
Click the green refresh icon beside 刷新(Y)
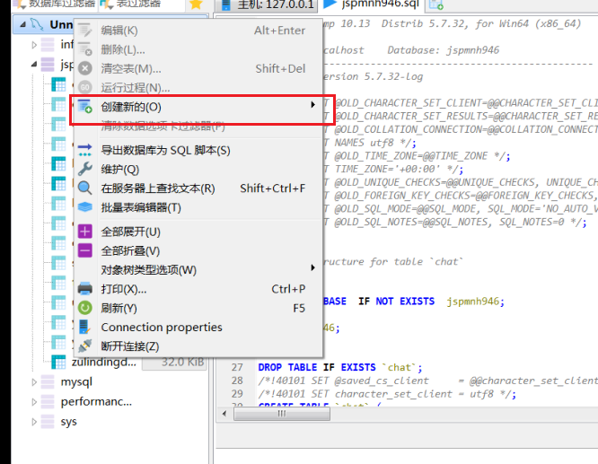tap(84, 308)
